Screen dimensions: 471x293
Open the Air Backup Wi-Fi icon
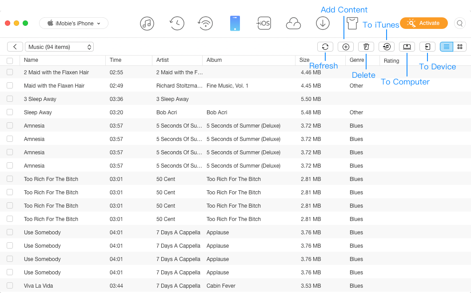pyautogui.click(x=205, y=23)
